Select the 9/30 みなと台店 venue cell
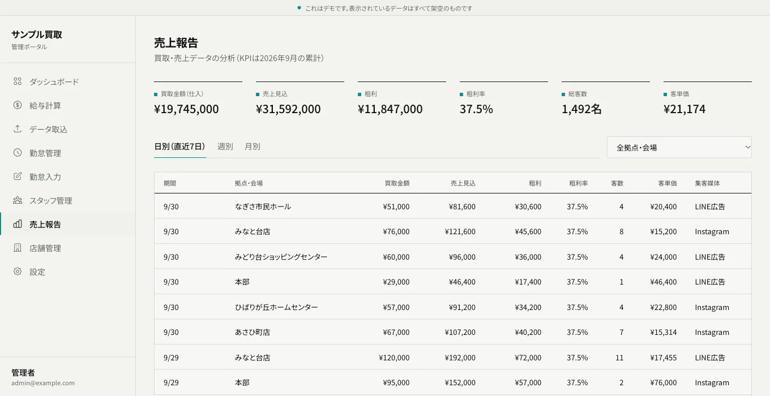 [253, 231]
